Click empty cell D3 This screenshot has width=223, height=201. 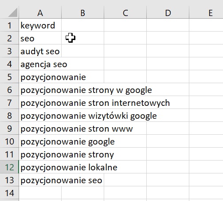click(x=168, y=51)
